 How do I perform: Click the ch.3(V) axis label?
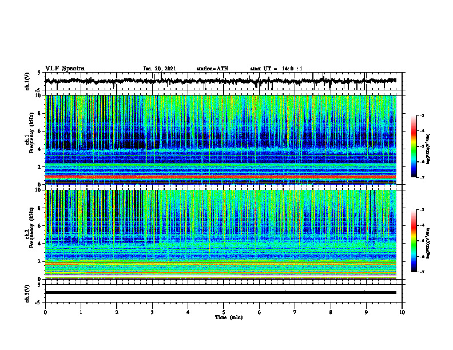click(27, 293)
